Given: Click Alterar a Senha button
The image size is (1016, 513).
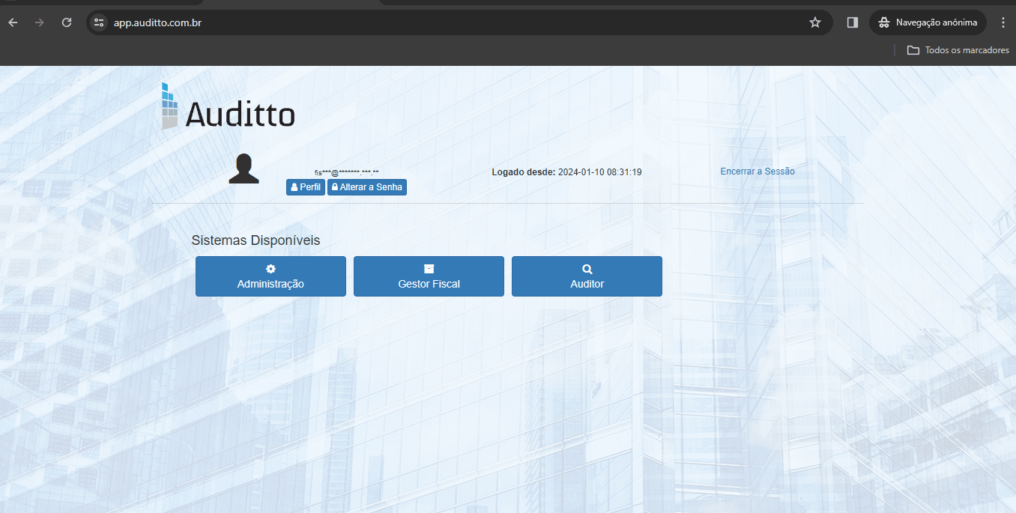Looking at the screenshot, I should click(x=367, y=187).
